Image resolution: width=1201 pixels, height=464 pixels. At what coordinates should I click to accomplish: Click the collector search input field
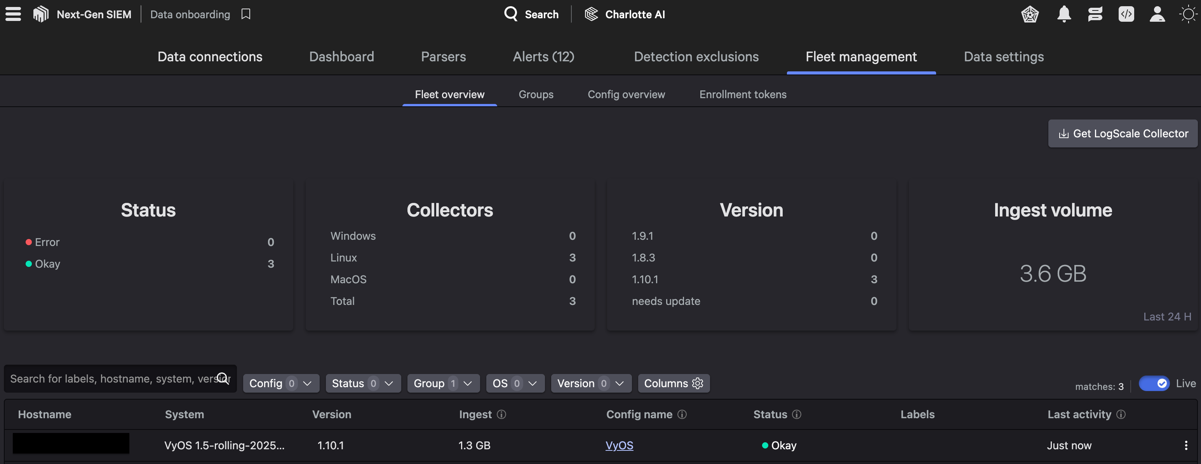click(x=112, y=379)
